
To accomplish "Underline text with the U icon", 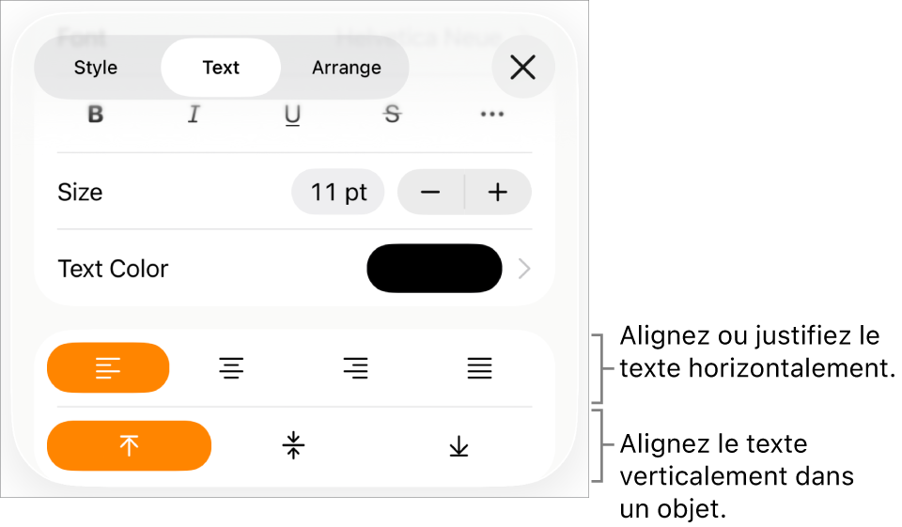I will coord(293,115).
